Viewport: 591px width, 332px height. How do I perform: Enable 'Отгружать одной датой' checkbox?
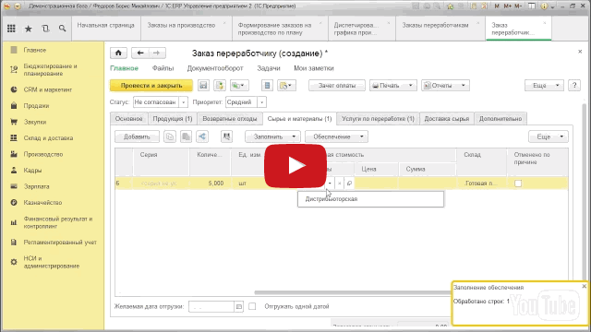click(252, 306)
